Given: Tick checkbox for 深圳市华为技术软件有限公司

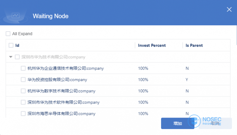Looking at the screenshot, I should (23, 102).
